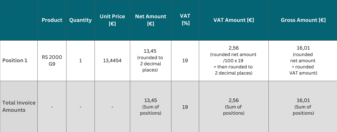The height and width of the screenshot is (132, 337).
Task: Click the unit price 13,4454 cell
Action: 112,61
